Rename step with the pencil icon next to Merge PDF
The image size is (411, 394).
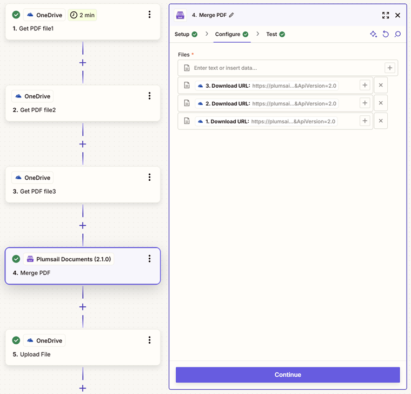[x=231, y=15]
